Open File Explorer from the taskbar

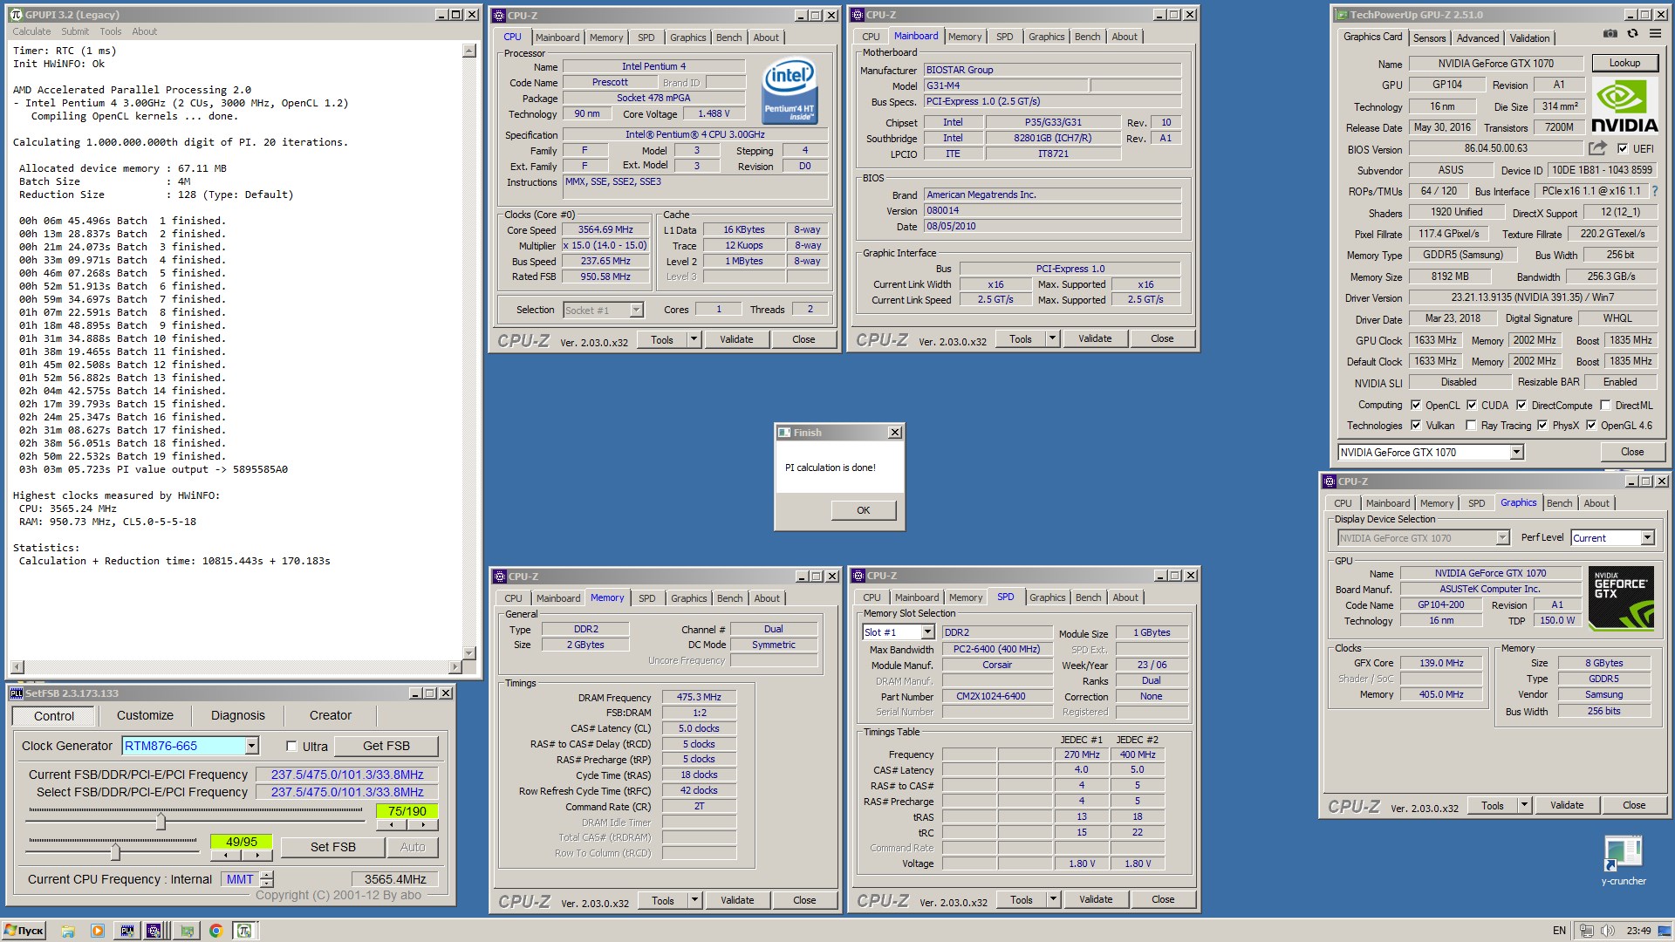coord(68,931)
